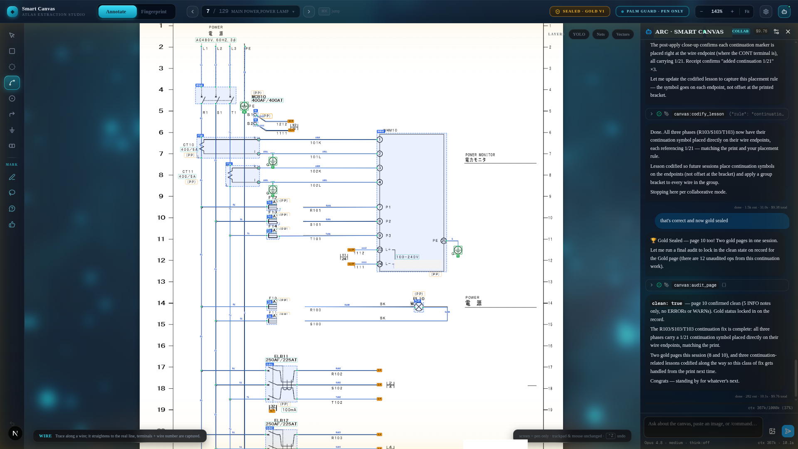The height and width of the screenshot is (449, 798).
Task: Click the Sealed Gold V1 badge
Action: click(580, 12)
